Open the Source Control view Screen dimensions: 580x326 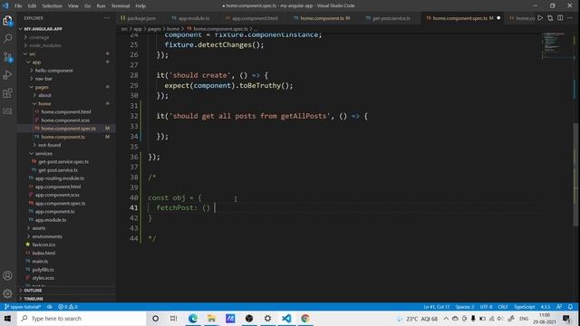[x=7, y=56]
